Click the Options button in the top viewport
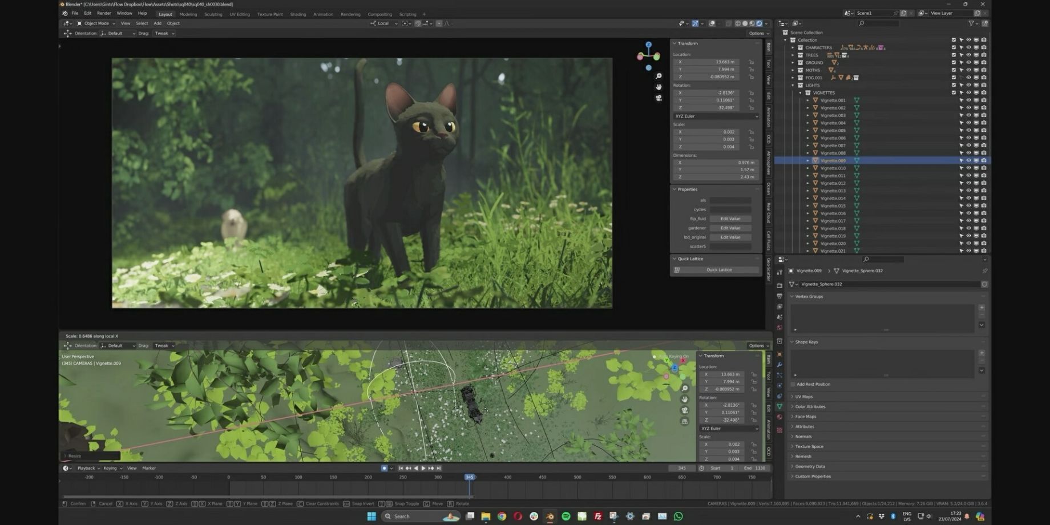 click(x=758, y=33)
